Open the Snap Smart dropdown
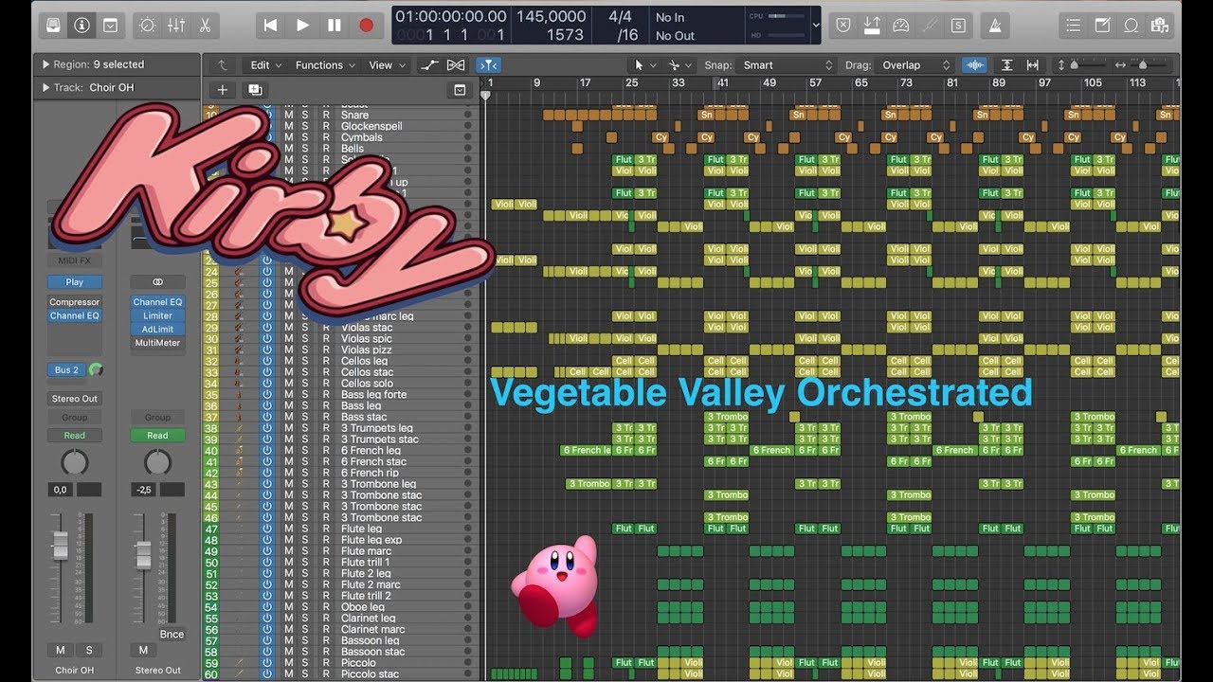This screenshot has height=682, width=1213. [x=788, y=65]
